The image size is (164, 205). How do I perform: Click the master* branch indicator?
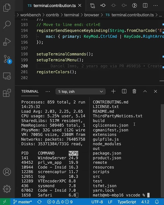(x=22, y=202)
